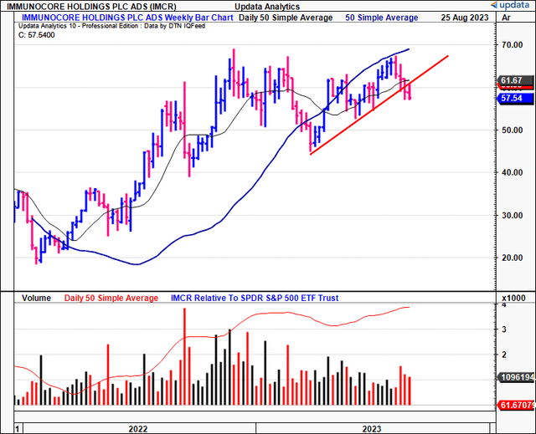Screen dimensions: 536x434
Task: Click the 'Weekly Bar Chart' legend label
Action: click(193, 17)
